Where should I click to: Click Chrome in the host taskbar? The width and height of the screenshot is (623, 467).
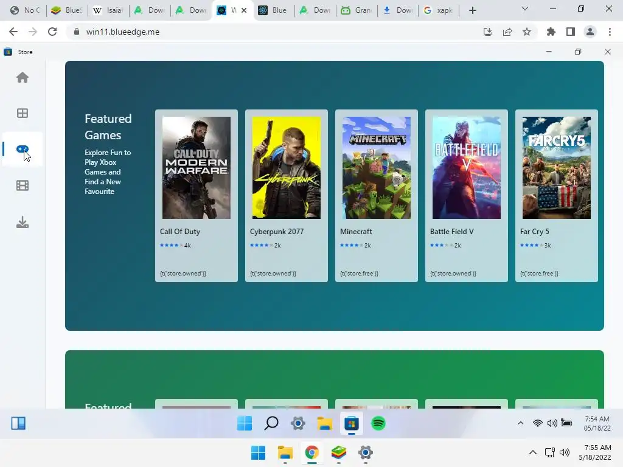[x=312, y=452]
